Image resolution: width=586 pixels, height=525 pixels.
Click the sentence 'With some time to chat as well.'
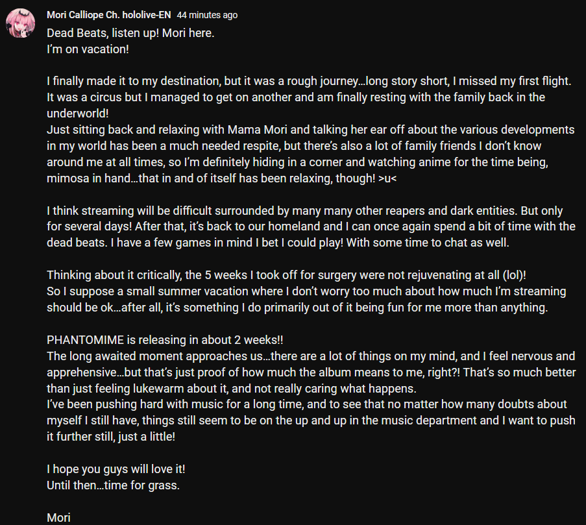pyautogui.click(x=428, y=243)
